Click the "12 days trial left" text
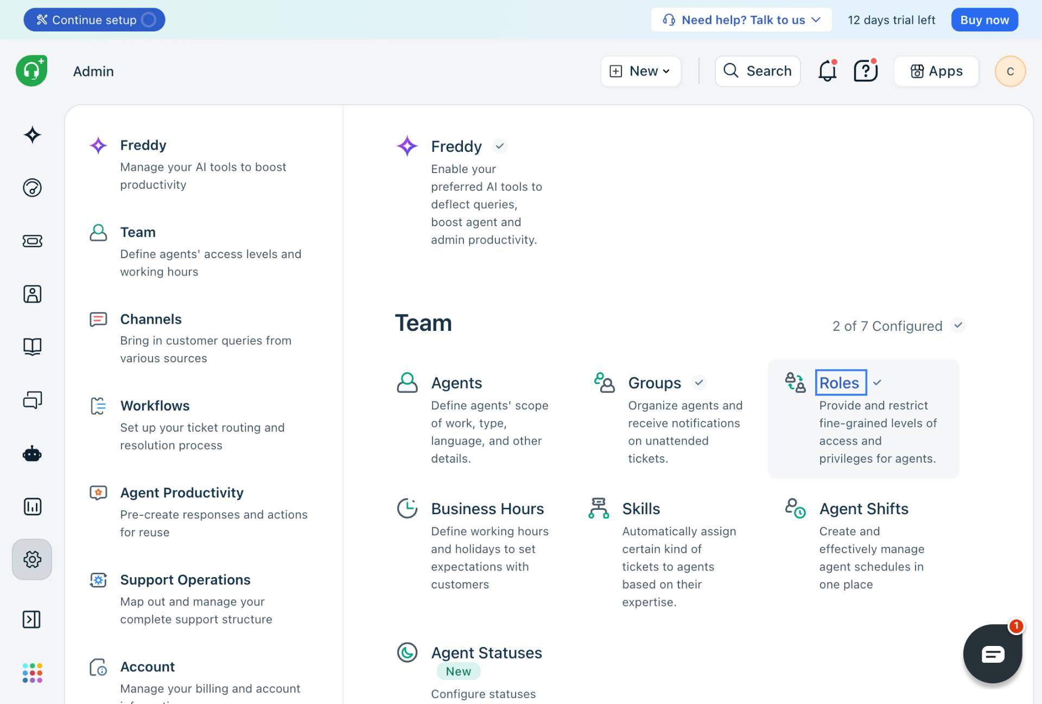Image resolution: width=1042 pixels, height=704 pixels. pyautogui.click(x=892, y=20)
